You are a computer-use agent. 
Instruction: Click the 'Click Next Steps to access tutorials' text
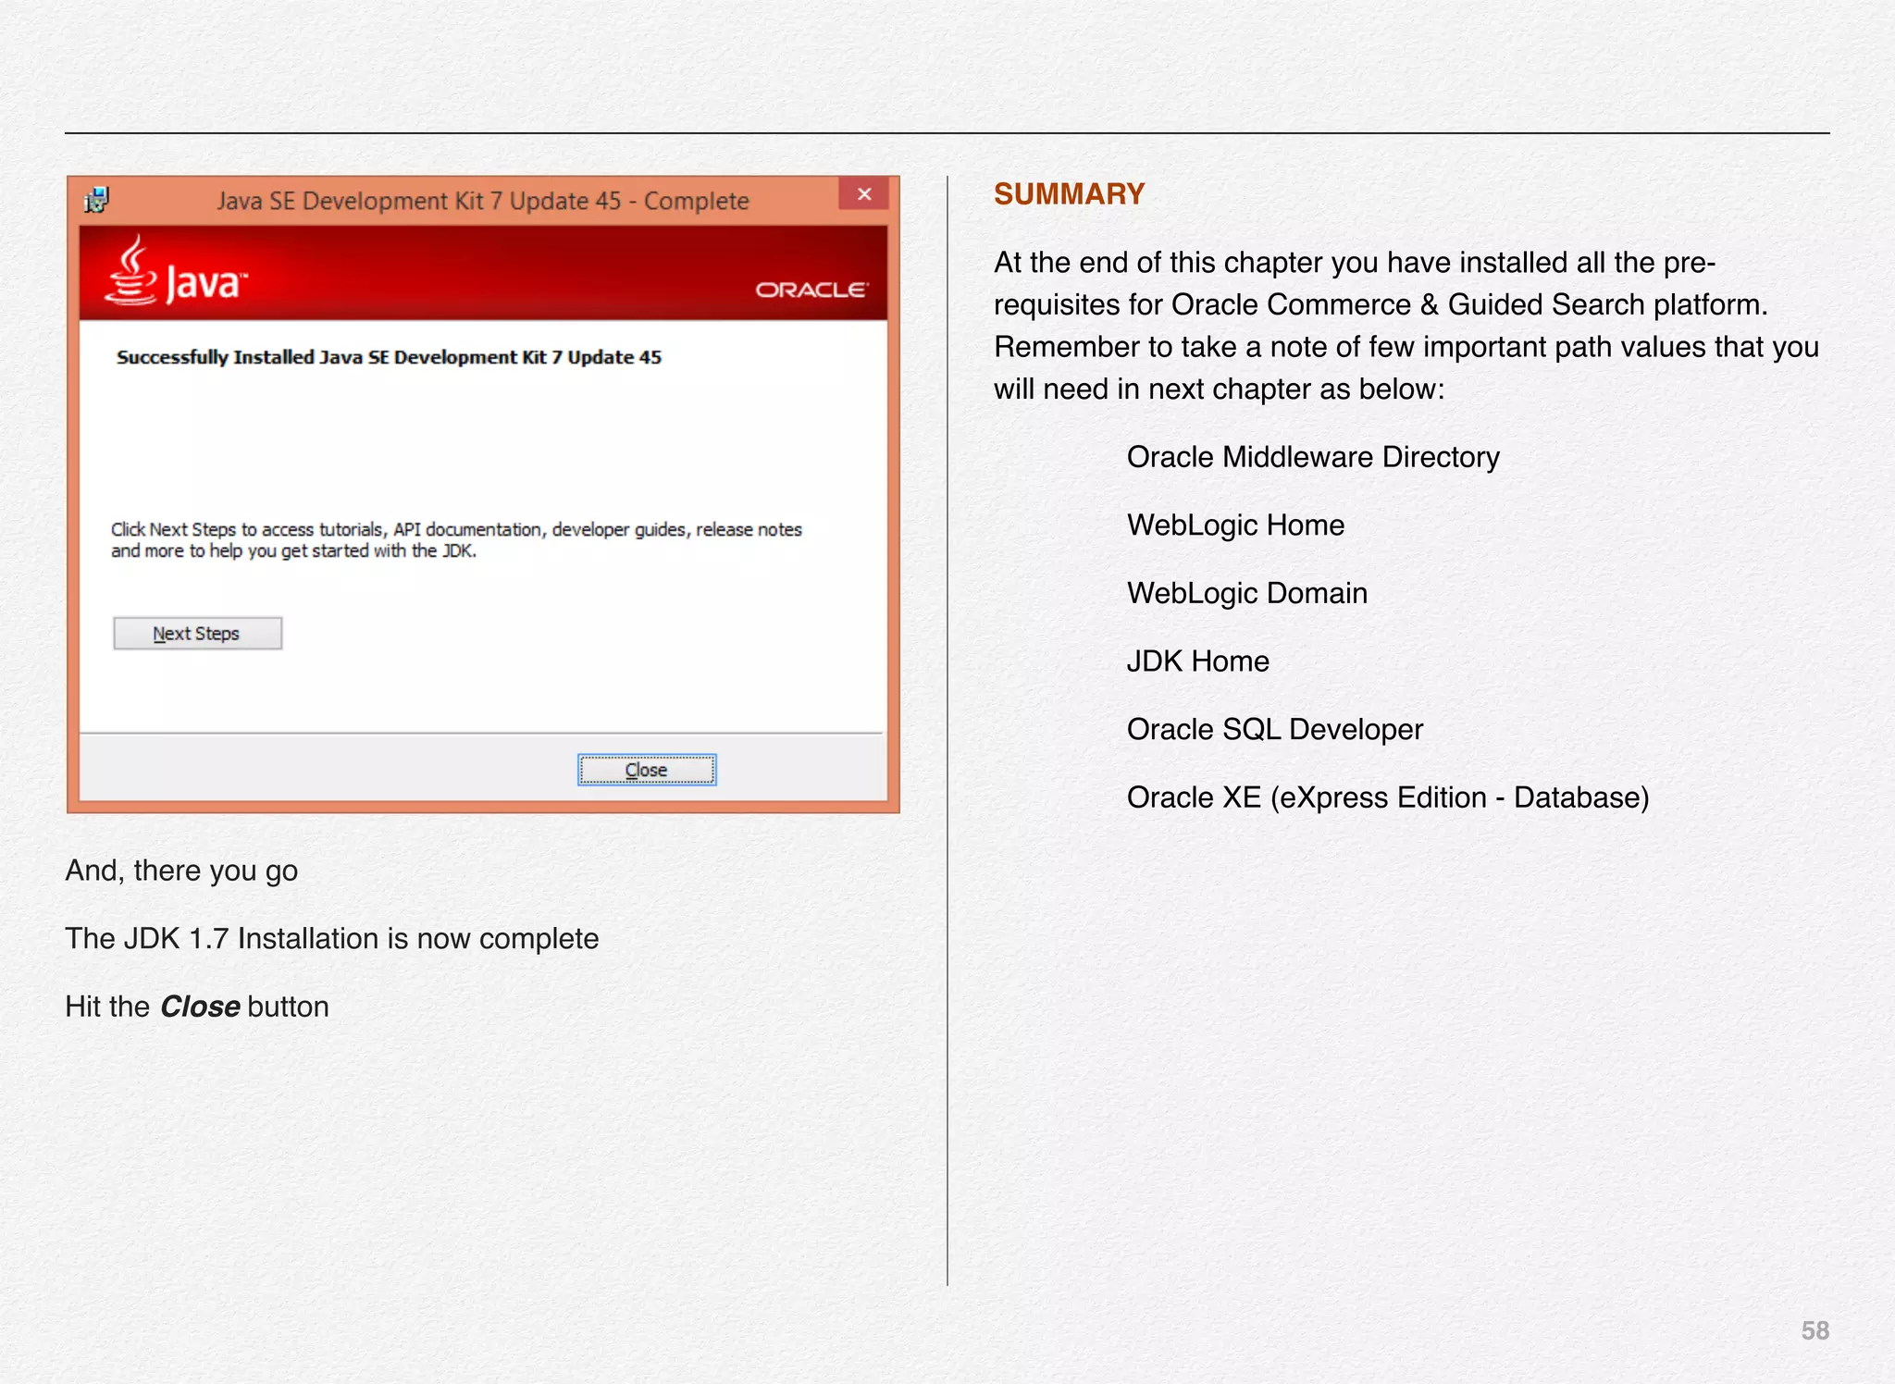click(x=456, y=540)
